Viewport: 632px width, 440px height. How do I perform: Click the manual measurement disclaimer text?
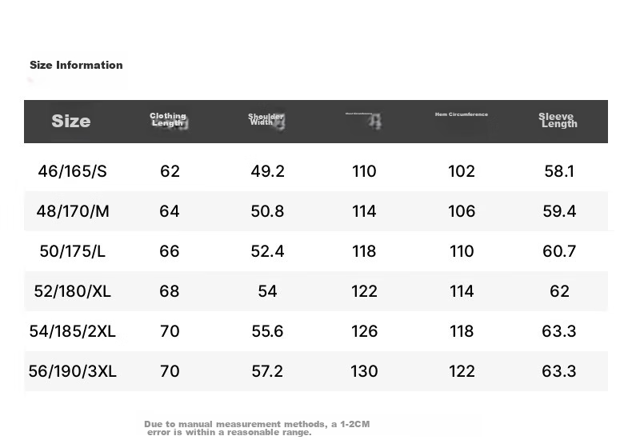(257, 428)
